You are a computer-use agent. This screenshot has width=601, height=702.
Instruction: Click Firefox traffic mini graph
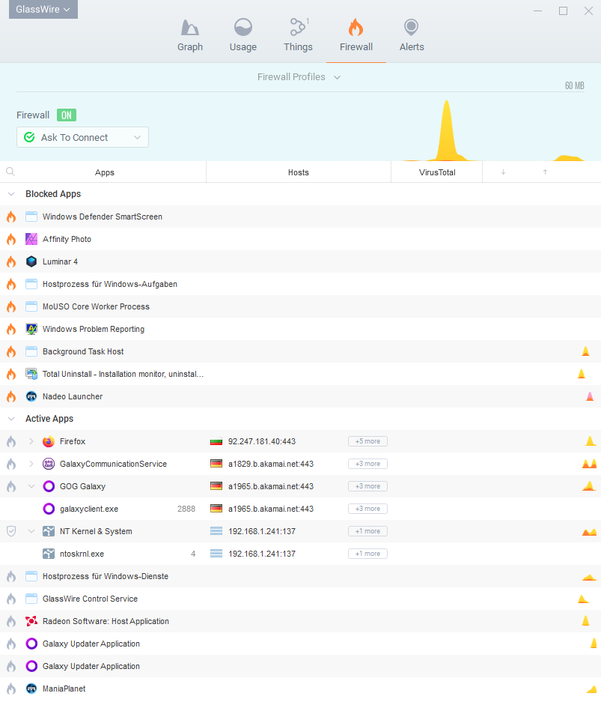coord(591,441)
